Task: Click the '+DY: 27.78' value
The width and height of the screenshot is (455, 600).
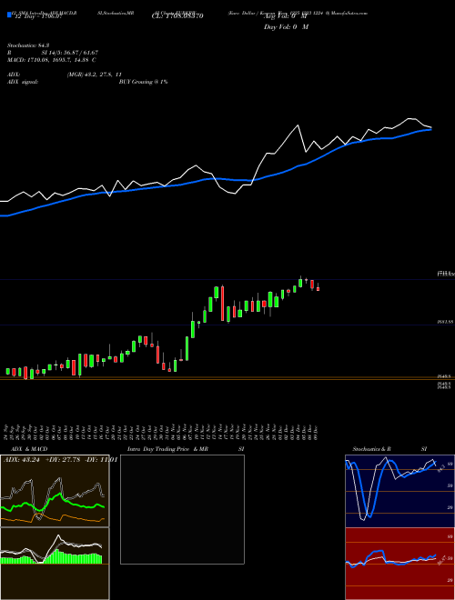Action: (x=63, y=460)
